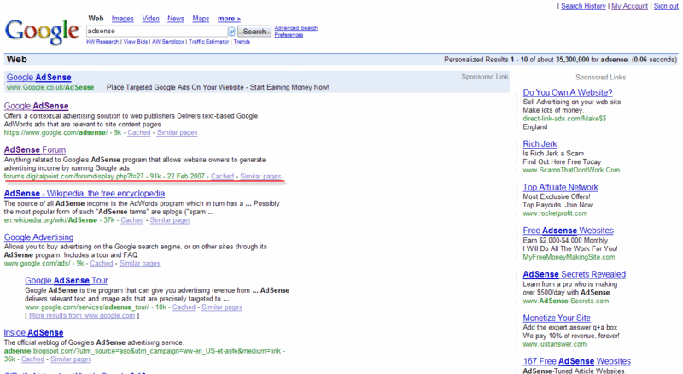Image resolution: width=683 pixels, height=374 pixels.
Task: Open the News tab
Action: click(176, 19)
